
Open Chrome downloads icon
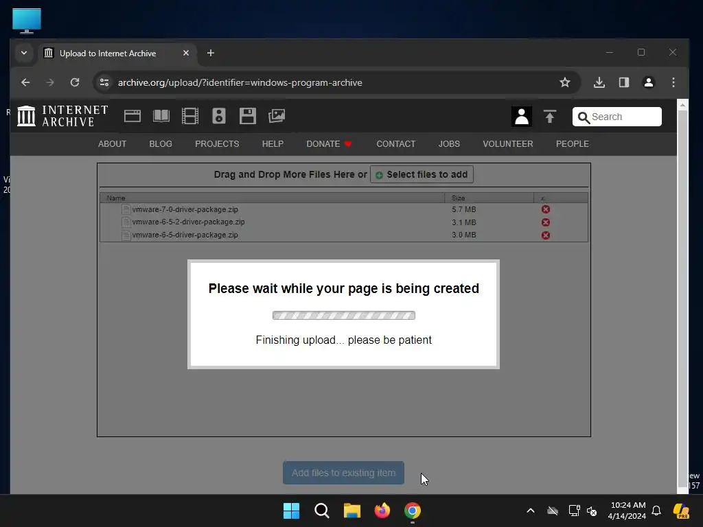pos(599,82)
